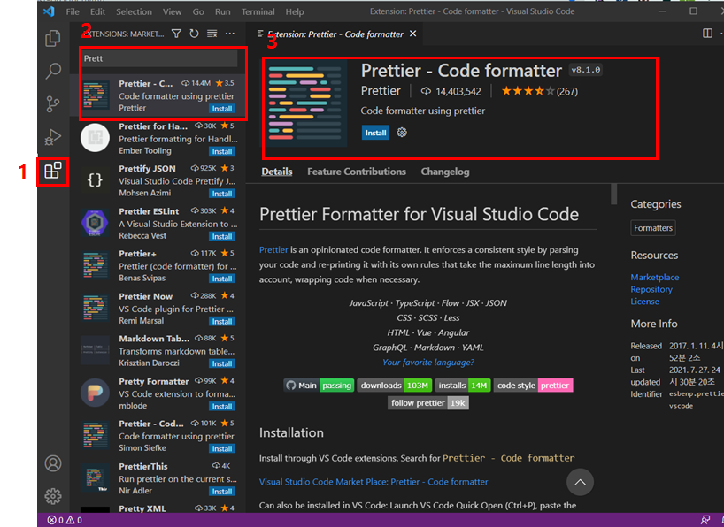
Task: Open the Explorer view in activity bar
Action: (x=52, y=38)
